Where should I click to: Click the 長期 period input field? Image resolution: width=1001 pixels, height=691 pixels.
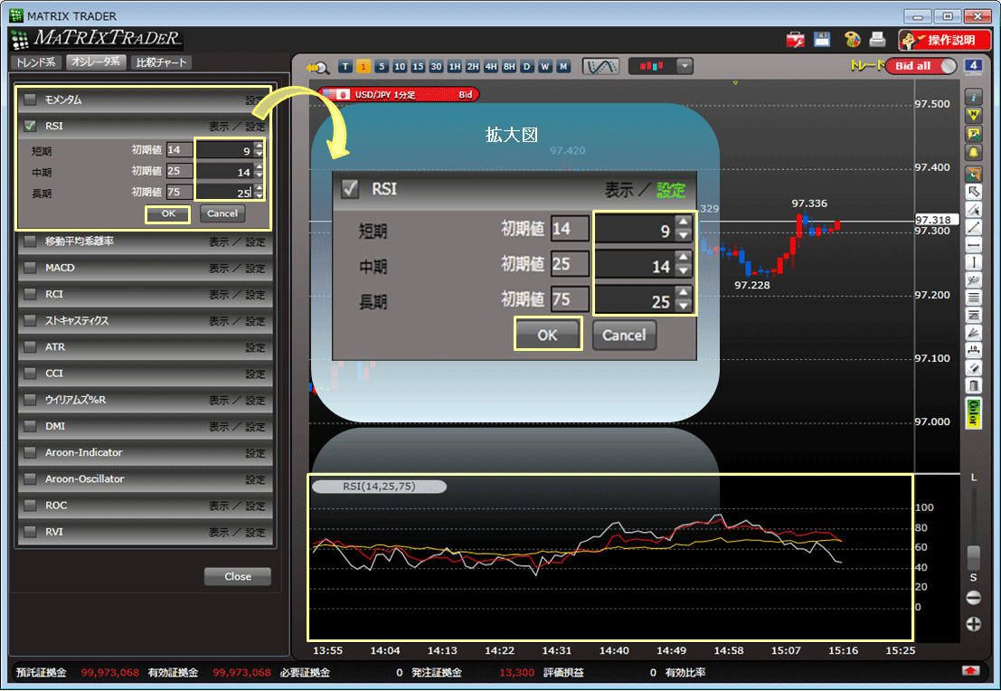click(225, 193)
